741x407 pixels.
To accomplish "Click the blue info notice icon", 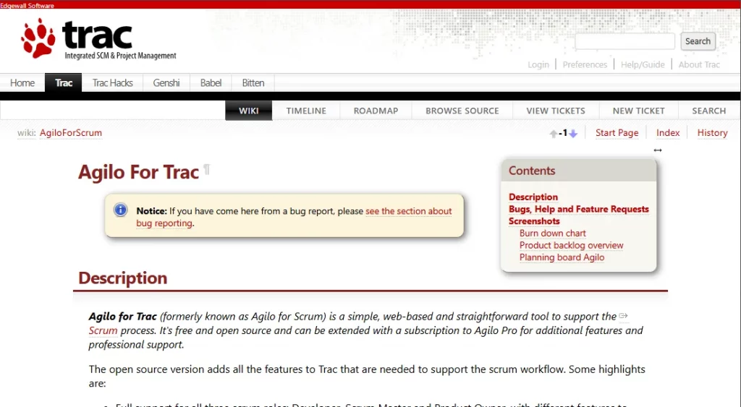I will point(121,210).
